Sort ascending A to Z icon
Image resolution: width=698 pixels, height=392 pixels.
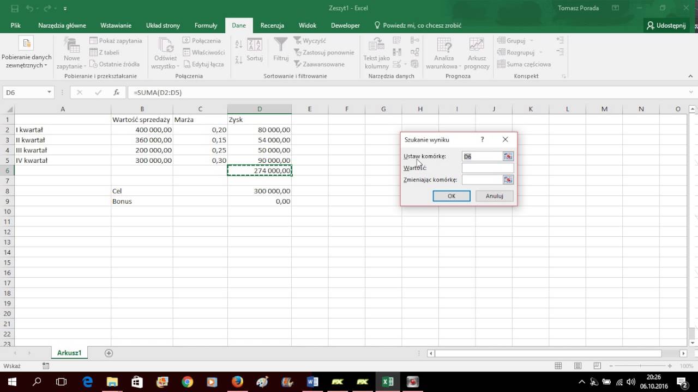(239, 45)
